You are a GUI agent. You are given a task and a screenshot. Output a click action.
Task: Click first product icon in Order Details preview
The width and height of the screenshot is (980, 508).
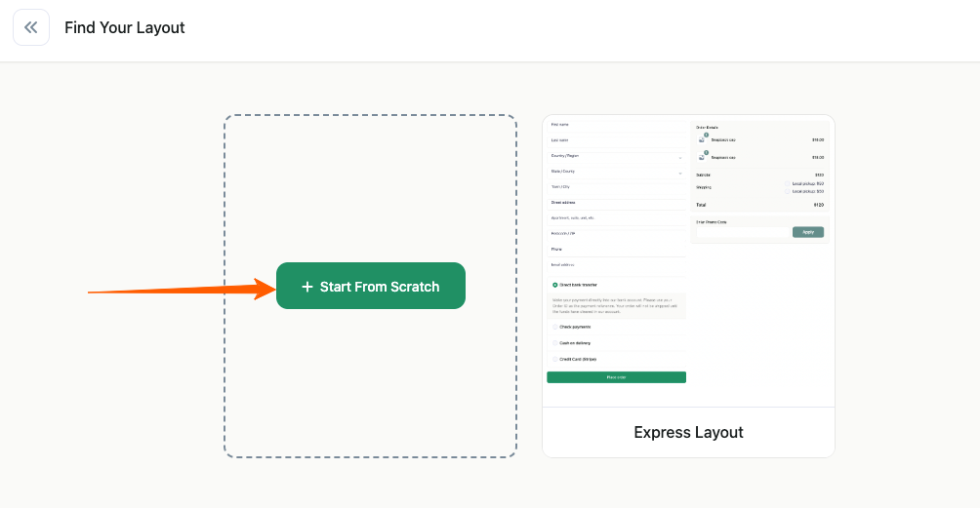pyautogui.click(x=702, y=139)
